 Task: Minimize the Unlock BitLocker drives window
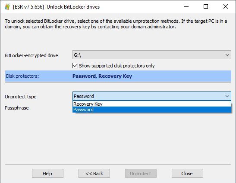point(186,6)
